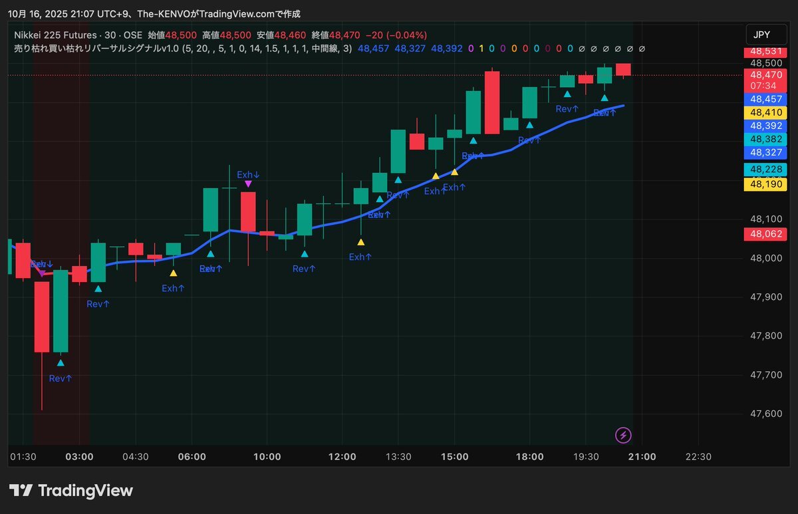
Task: Click the yellow Exh↑ triangle below 12:30 candle
Action: click(x=360, y=243)
